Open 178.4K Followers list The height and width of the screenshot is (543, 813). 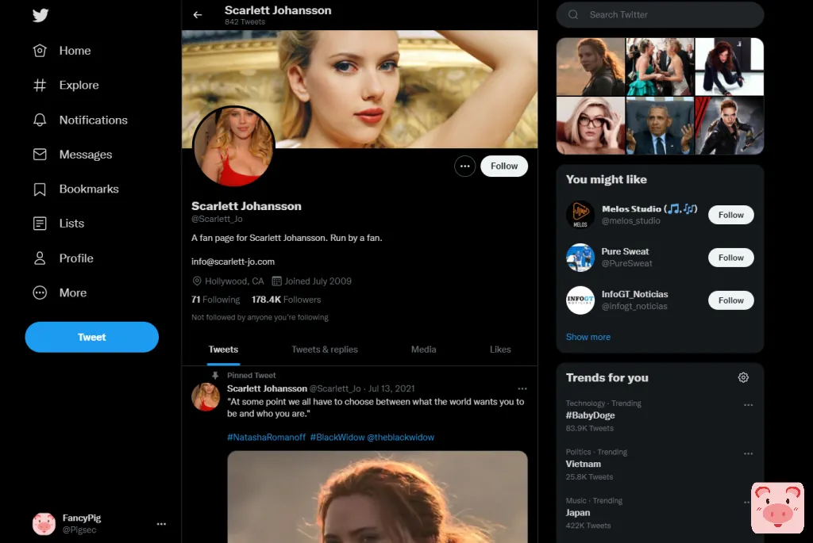286,300
